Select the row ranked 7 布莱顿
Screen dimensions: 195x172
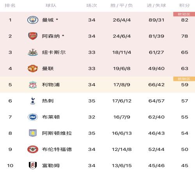(x=97, y=117)
